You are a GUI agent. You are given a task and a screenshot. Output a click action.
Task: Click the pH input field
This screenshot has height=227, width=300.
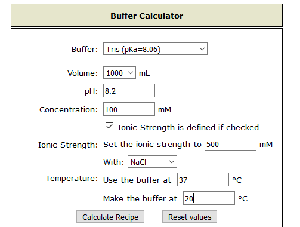(129, 91)
